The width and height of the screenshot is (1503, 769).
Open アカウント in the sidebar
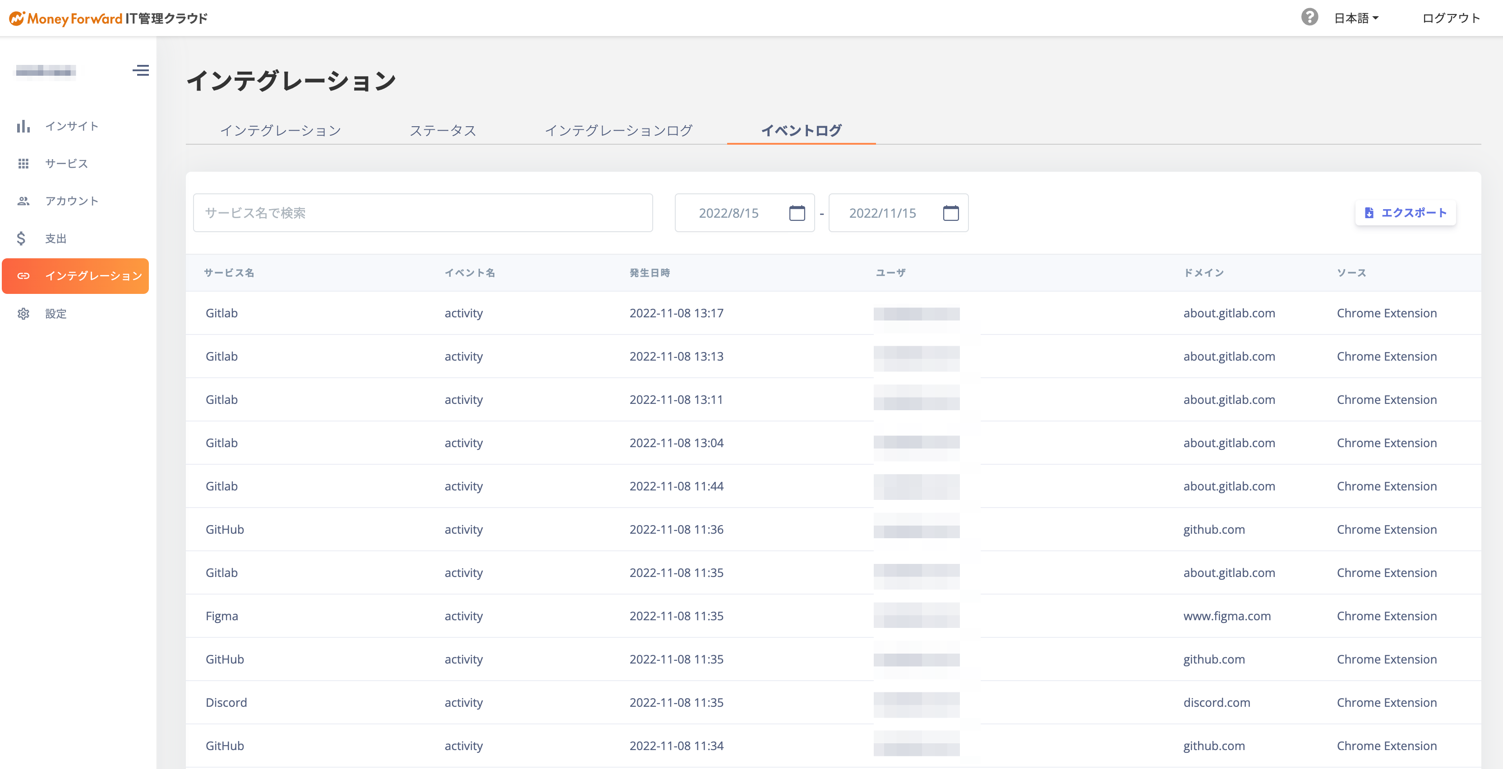tap(72, 201)
